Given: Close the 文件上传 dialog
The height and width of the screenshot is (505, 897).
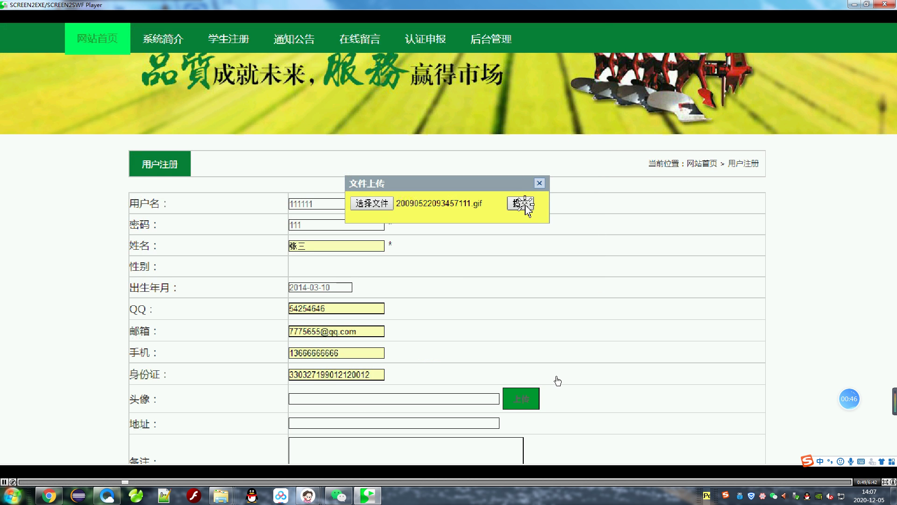Looking at the screenshot, I should pos(539,183).
